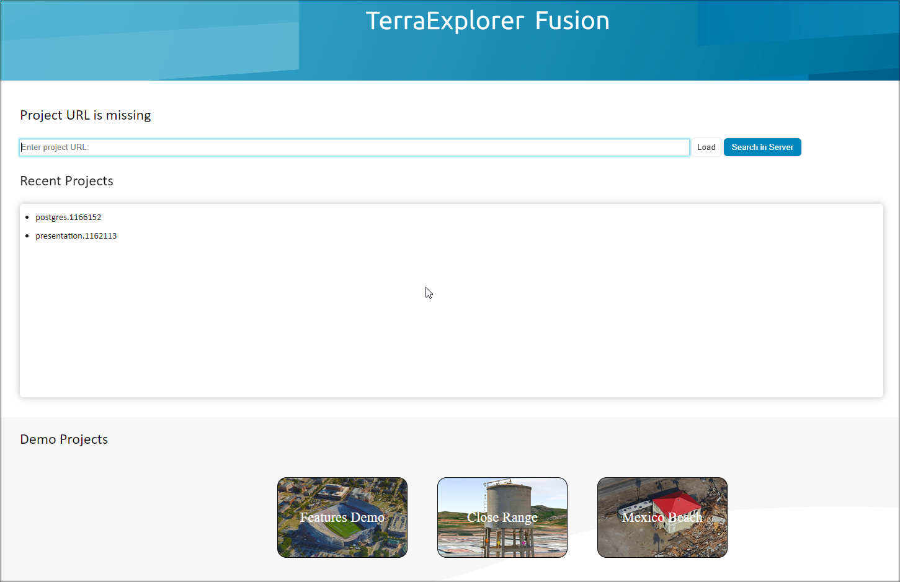Select the Demo Projects heading
The image size is (900, 582).
pos(64,439)
